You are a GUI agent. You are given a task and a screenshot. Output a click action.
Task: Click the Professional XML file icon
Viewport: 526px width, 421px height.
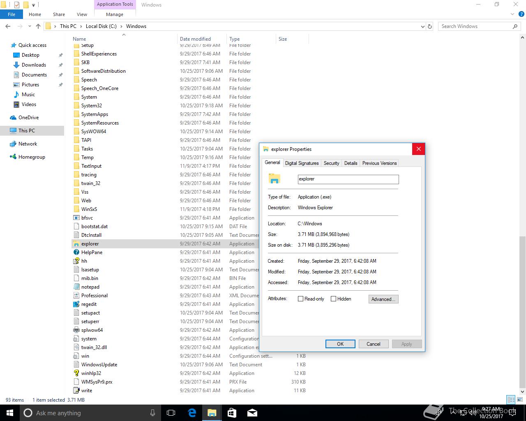(x=76, y=296)
